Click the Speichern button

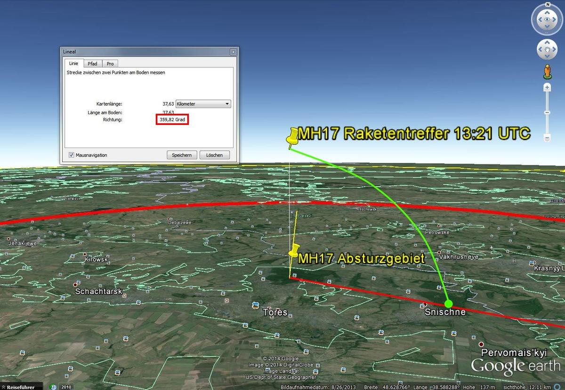(181, 155)
